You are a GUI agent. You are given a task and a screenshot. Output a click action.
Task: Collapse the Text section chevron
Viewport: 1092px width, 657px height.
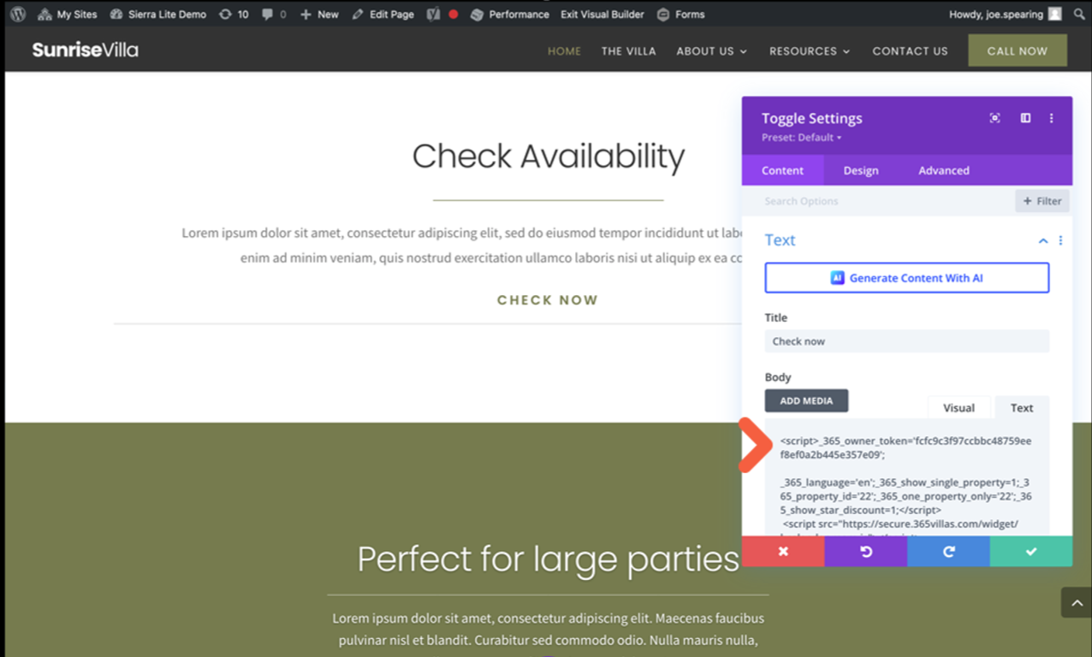point(1043,241)
